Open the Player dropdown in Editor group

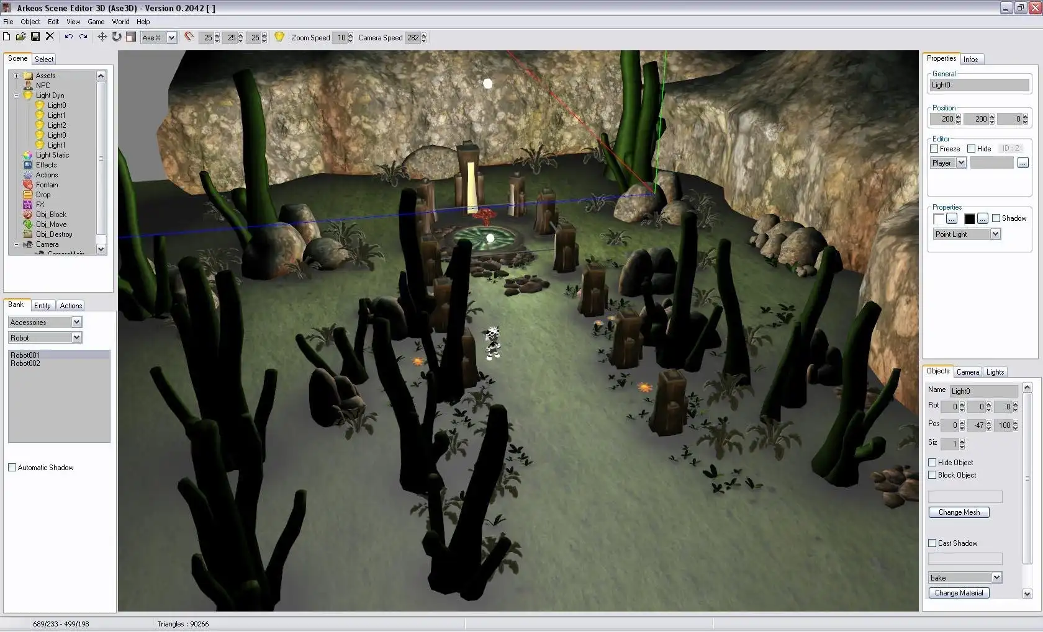961,163
